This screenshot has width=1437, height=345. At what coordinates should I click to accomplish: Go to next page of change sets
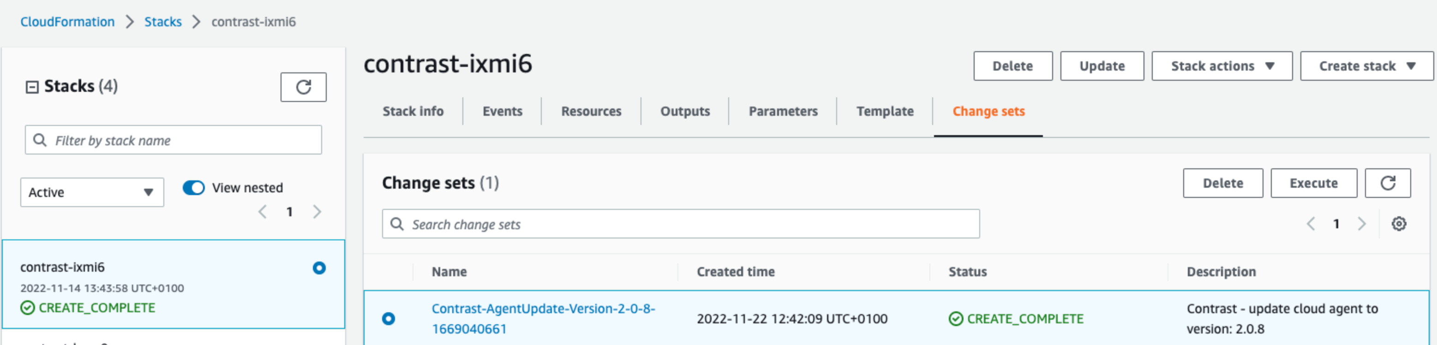1362,224
